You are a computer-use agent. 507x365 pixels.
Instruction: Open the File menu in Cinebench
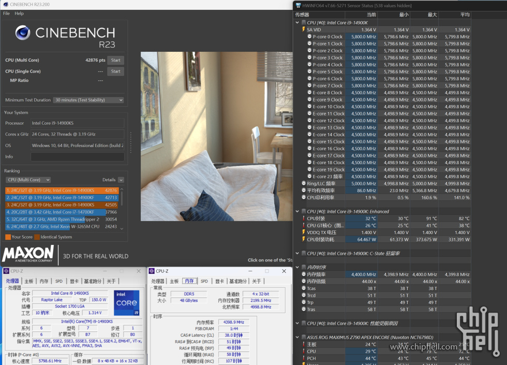6,13
